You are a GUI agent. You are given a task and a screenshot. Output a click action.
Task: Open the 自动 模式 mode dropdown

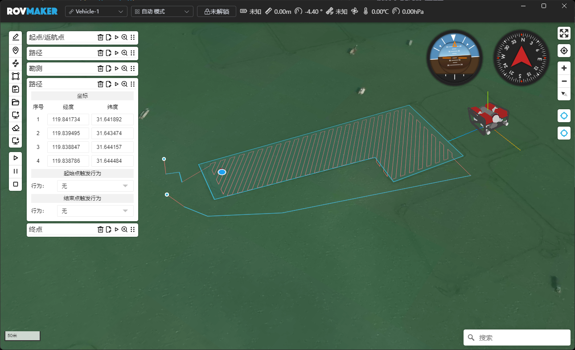(x=162, y=12)
